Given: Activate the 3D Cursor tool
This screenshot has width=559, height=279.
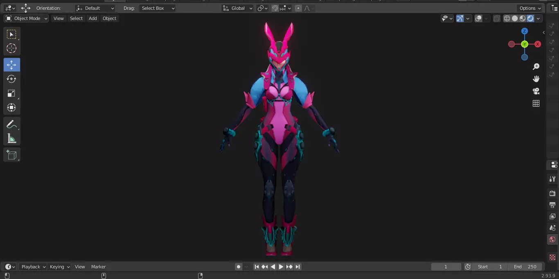Looking at the screenshot, I should pos(11,48).
